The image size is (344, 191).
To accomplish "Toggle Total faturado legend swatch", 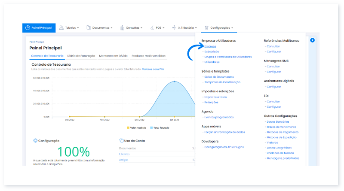I will 151,127.
